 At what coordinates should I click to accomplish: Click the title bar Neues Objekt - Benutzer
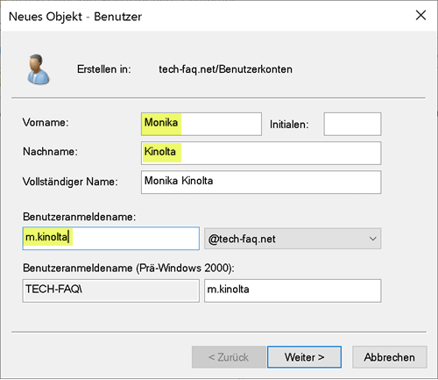click(x=75, y=17)
